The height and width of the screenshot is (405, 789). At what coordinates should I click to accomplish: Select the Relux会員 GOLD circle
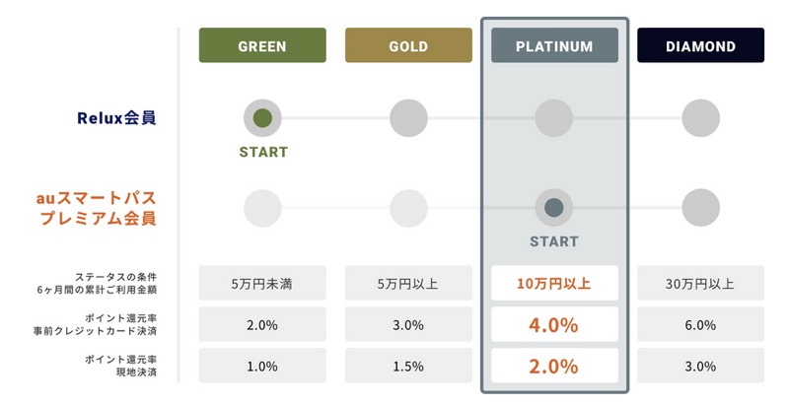coord(408,118)
